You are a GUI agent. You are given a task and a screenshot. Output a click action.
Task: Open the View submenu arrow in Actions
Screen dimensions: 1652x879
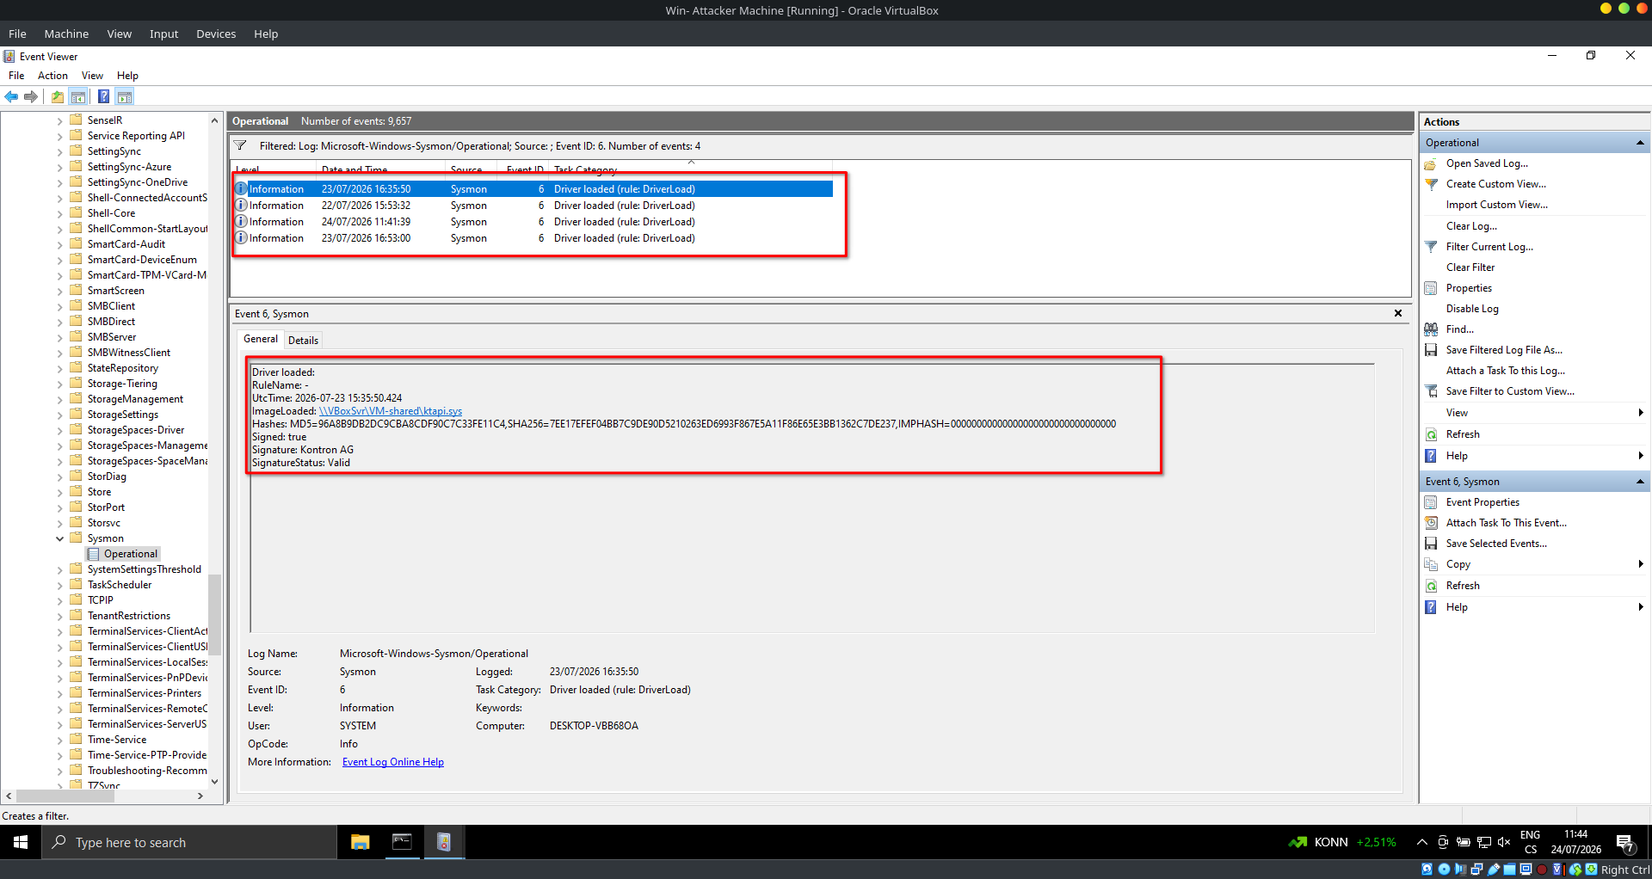pyautogui.click(x=1641, y=413)
